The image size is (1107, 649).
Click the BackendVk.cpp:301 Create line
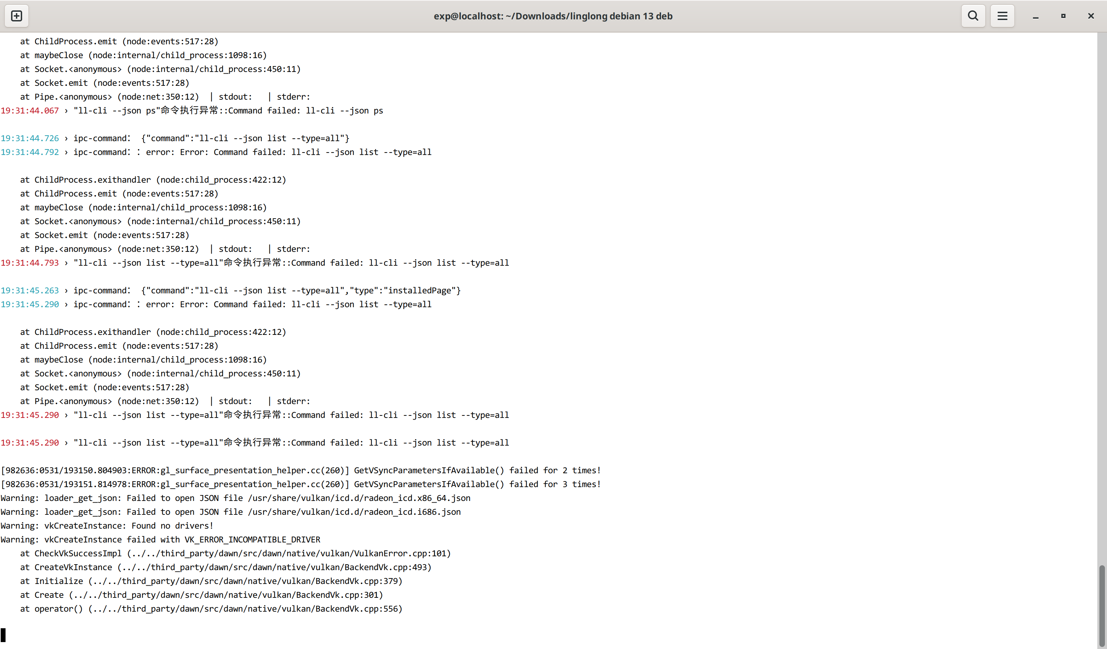click(202, 595)
